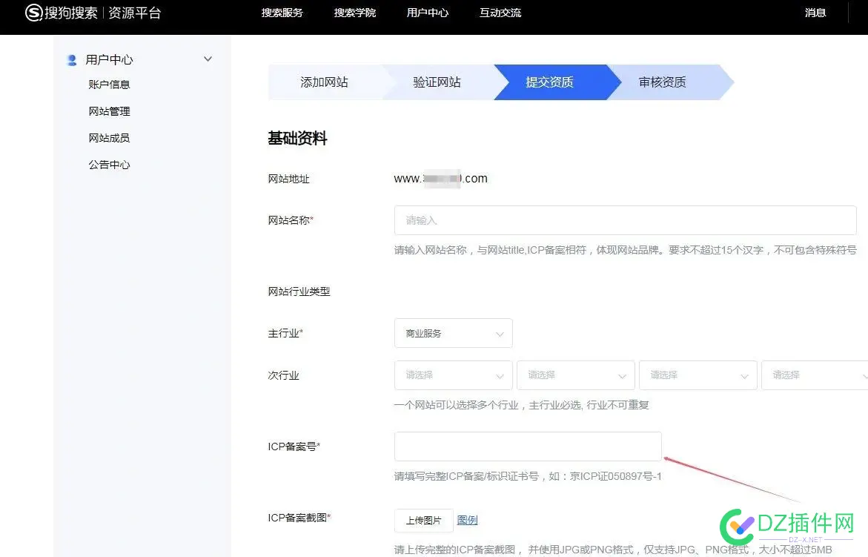
Task: Click the ICP备案号 input field
Action: tap(528, 446)
